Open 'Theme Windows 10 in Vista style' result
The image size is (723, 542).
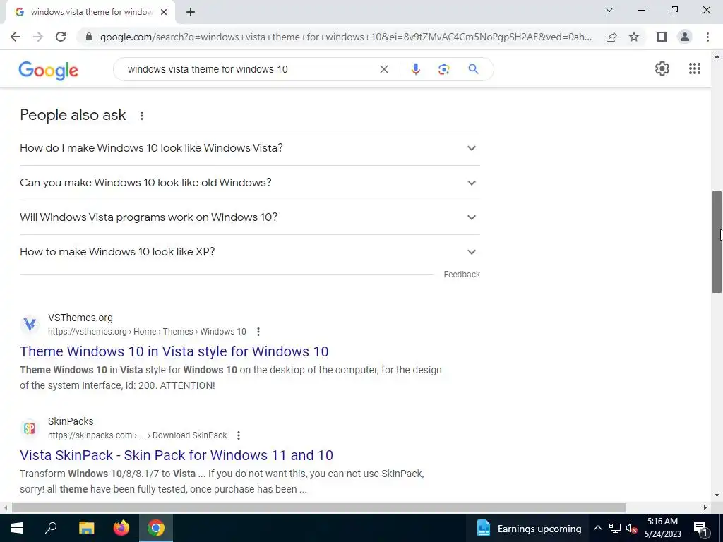(174, 351)
